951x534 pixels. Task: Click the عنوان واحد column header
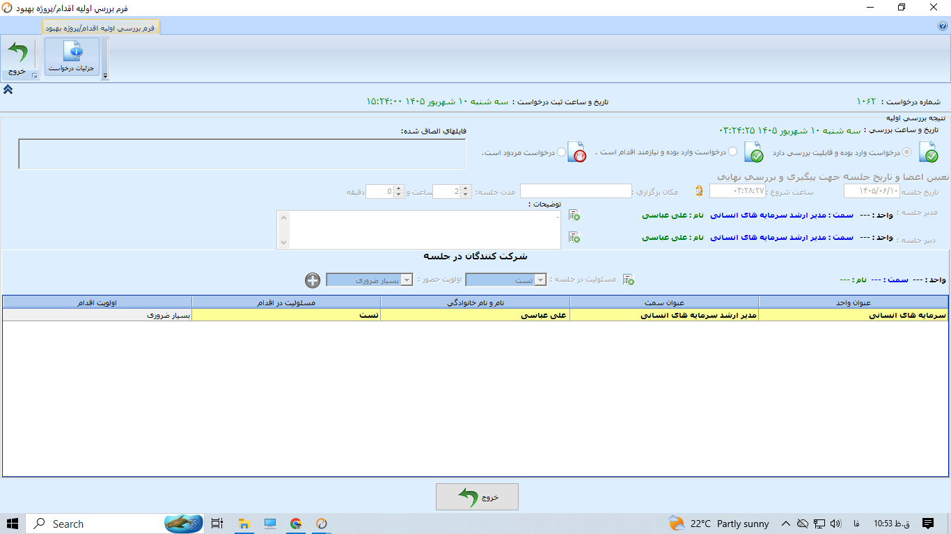pyautogui.click(x=853, y=302)
